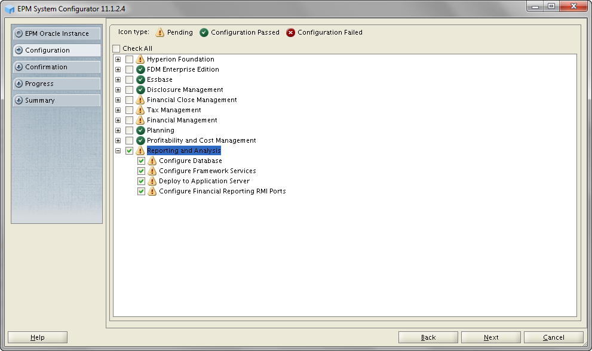
Task: Click the warning icon beside Financial Management
Action: point(140,120)
